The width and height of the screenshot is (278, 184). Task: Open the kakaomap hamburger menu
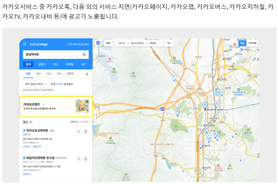click(x=25, y=44)
